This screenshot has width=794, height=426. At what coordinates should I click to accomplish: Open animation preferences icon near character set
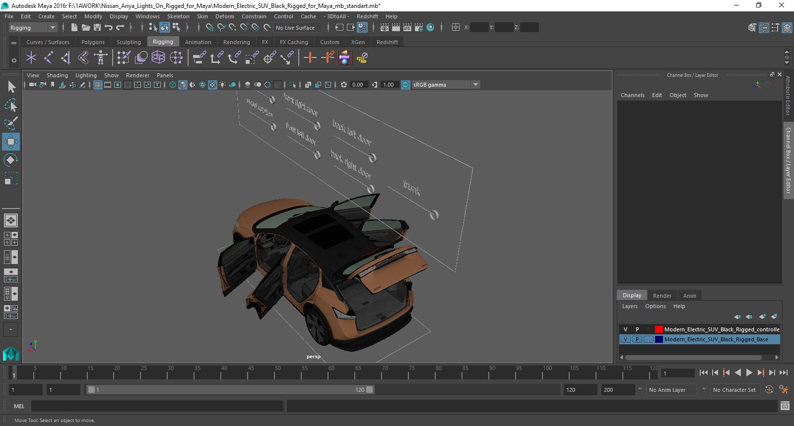pos(784,390)
